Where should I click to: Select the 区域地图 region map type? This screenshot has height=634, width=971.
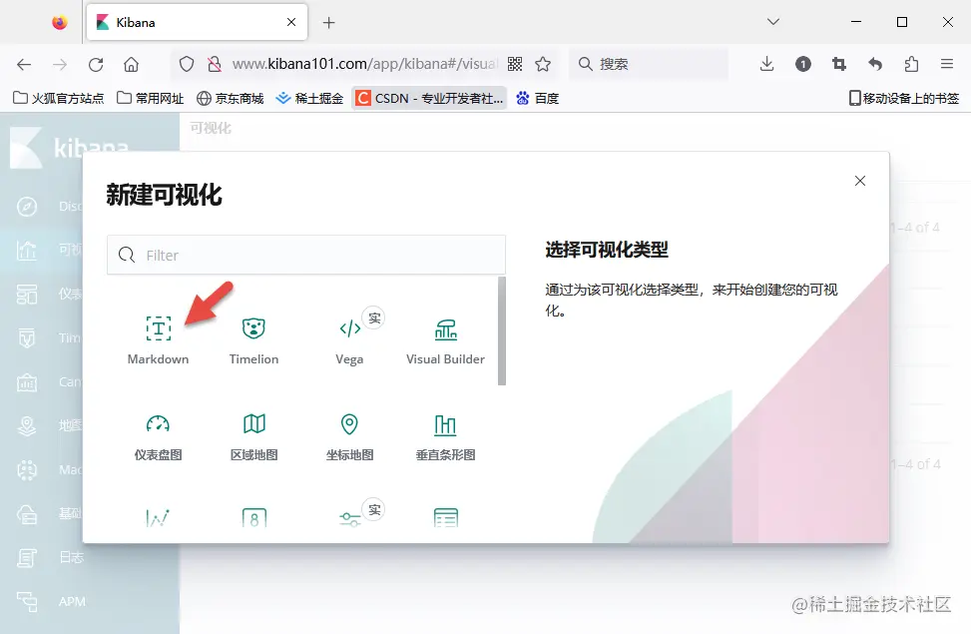tap(253, 436)
